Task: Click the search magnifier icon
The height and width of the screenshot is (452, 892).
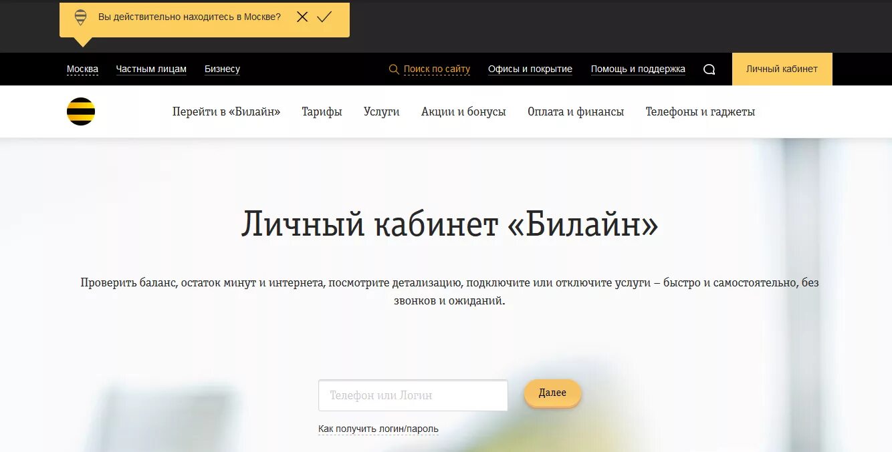Action: click(394, 69)
